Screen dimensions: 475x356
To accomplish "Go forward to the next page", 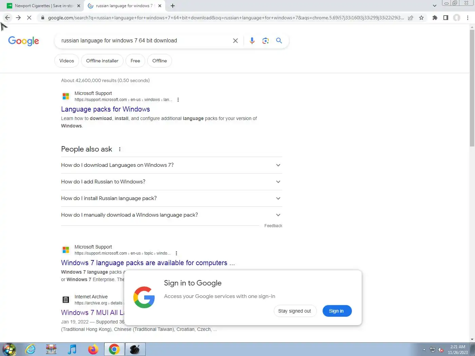I will click(18, 18).
